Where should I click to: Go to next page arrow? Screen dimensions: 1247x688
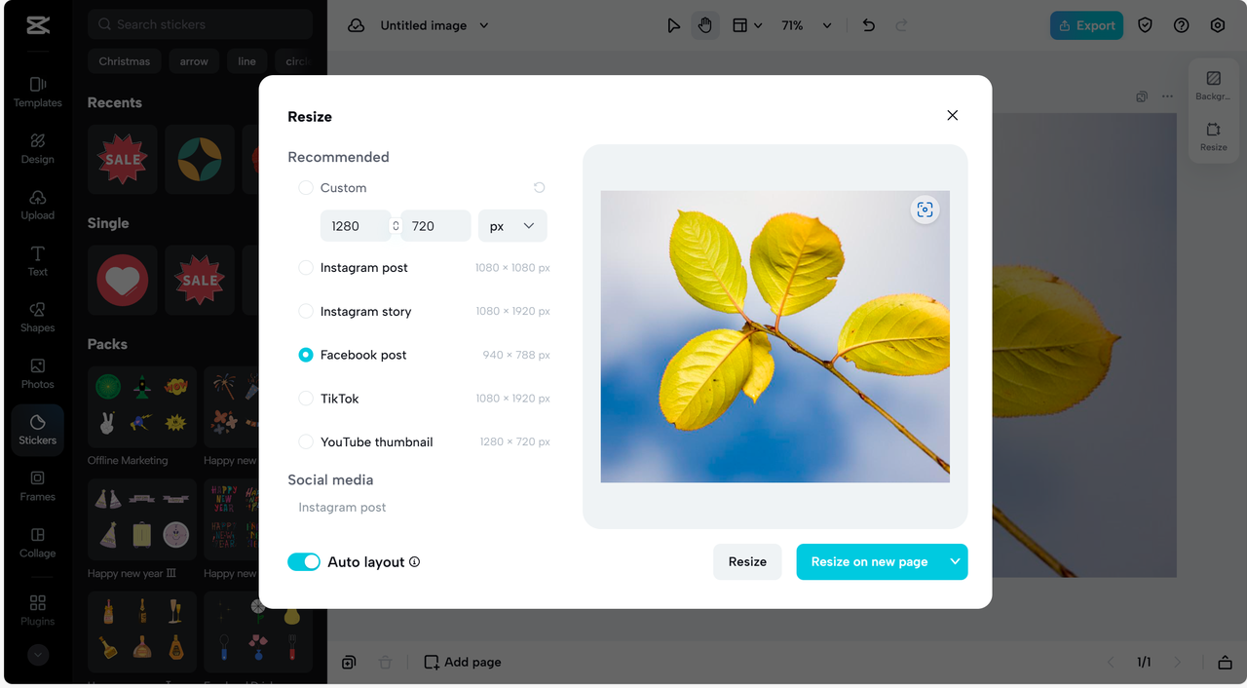coord(1177,663)
